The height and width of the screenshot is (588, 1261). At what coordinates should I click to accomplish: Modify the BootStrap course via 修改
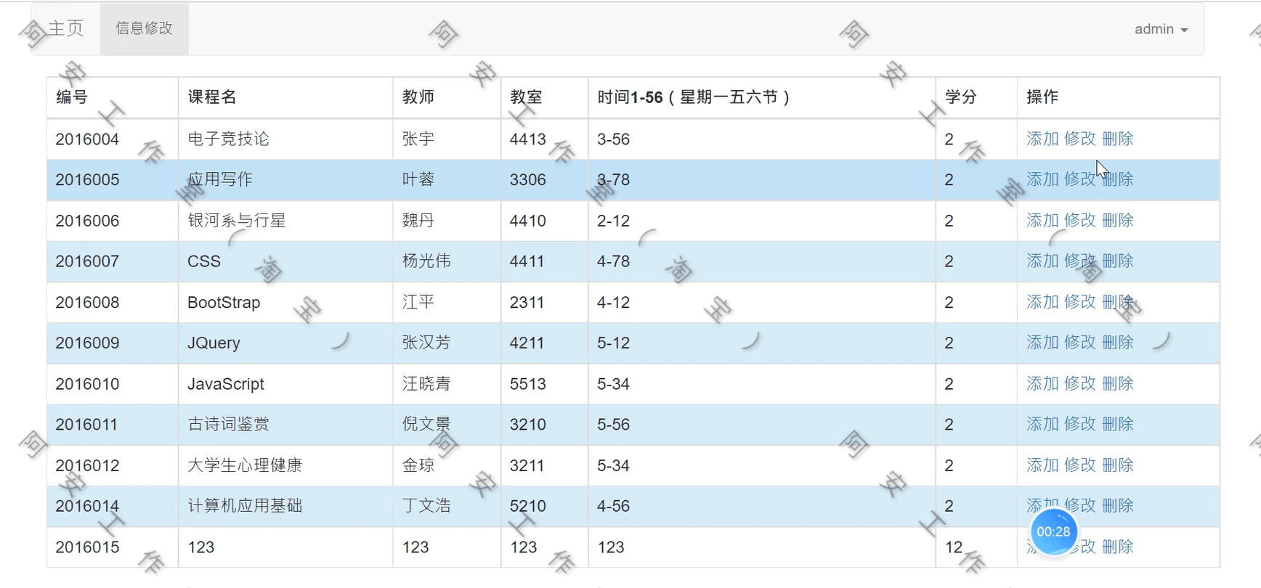tap(1080, 301)
